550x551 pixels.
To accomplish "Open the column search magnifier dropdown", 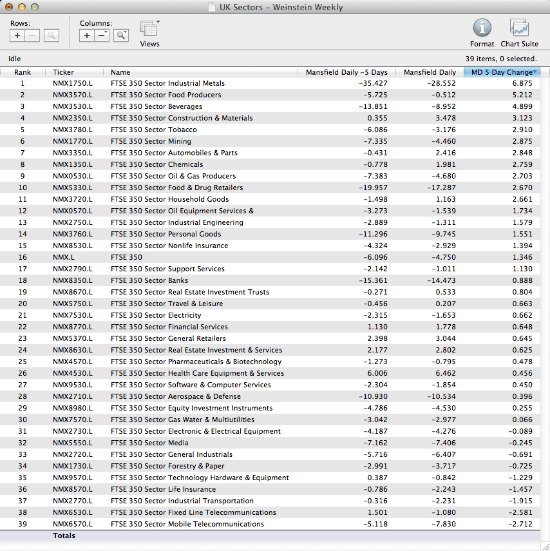I will (121, 36).
